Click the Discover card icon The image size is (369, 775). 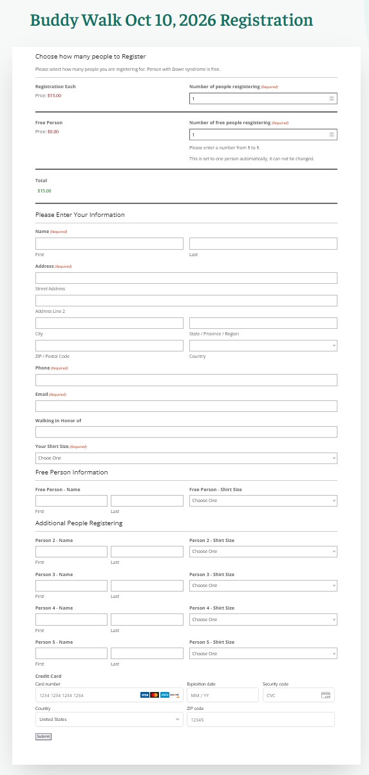pyautogui.click(x=174, y=695)
